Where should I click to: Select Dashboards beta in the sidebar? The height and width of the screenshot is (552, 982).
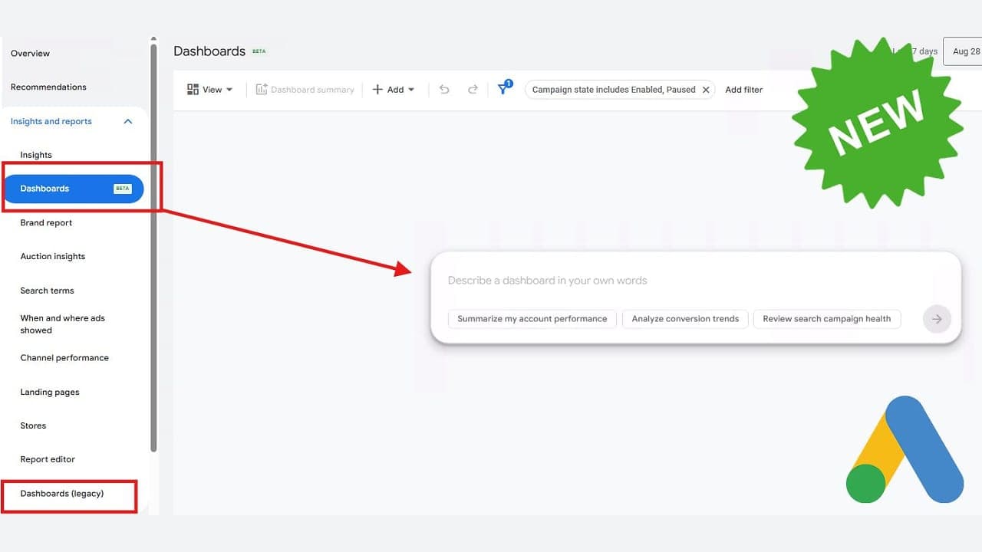pos(74,189)
